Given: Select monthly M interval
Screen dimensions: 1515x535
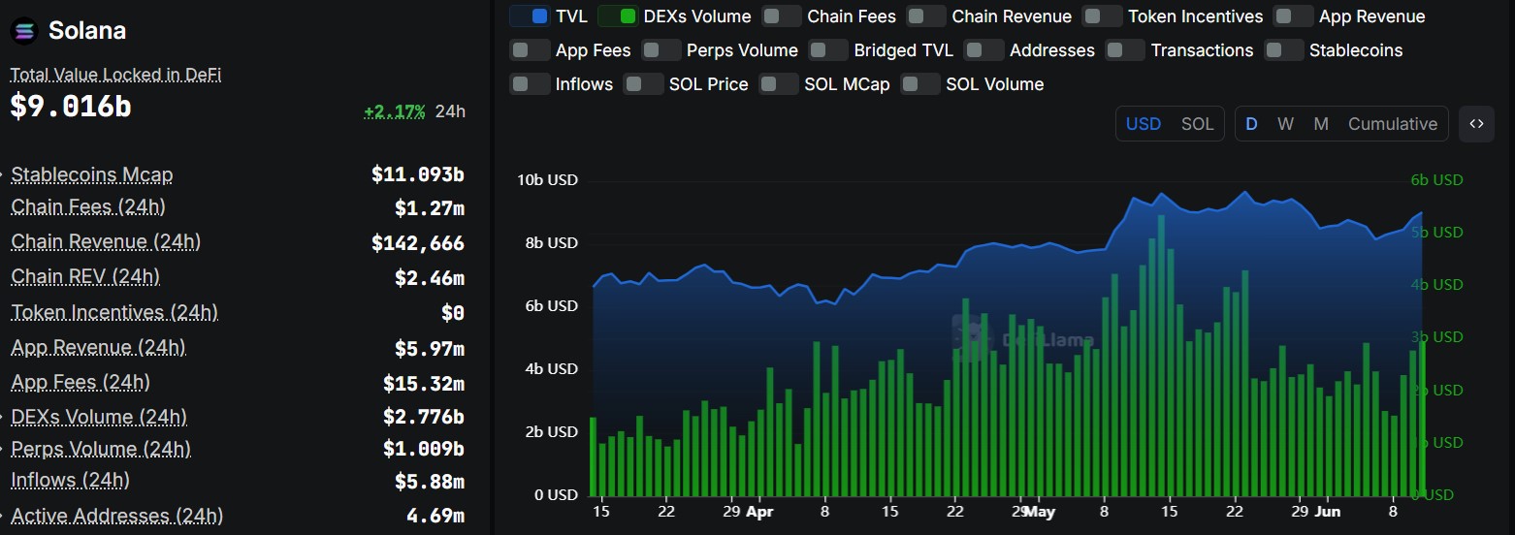Looking at the screenshot, I should tap(1320, 124).
